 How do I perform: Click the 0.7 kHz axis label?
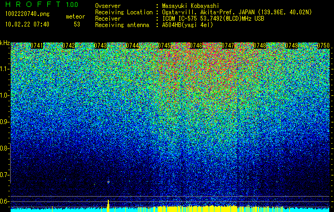(5, 175)
